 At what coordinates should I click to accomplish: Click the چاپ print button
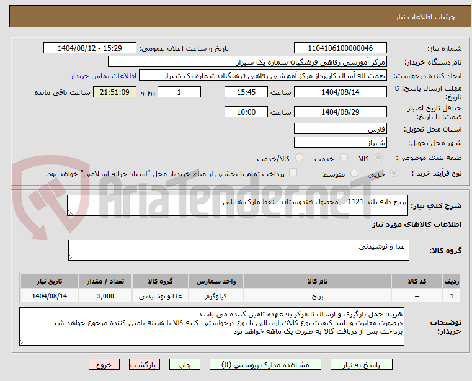tap(185, 364)
